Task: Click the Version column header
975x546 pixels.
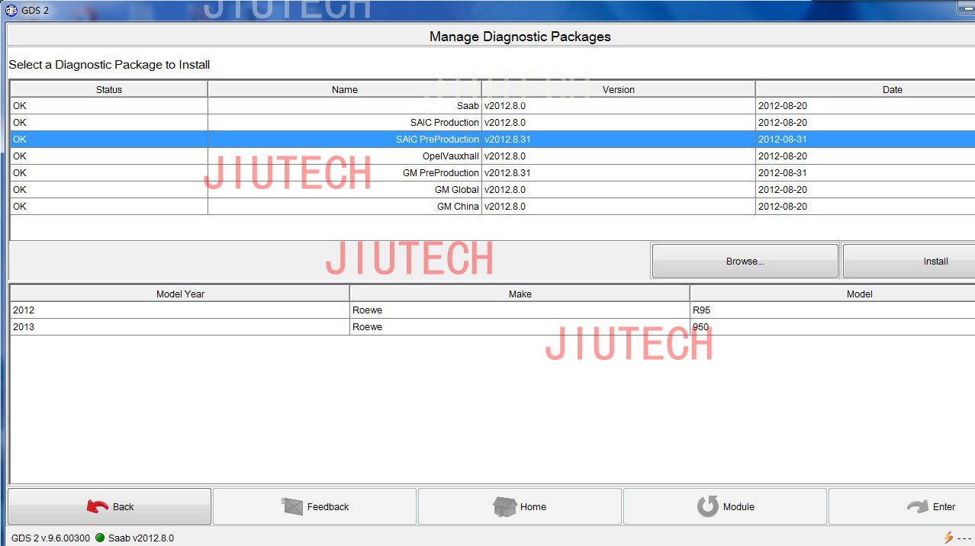Action: pyautogui.click(x=618, y=89)
